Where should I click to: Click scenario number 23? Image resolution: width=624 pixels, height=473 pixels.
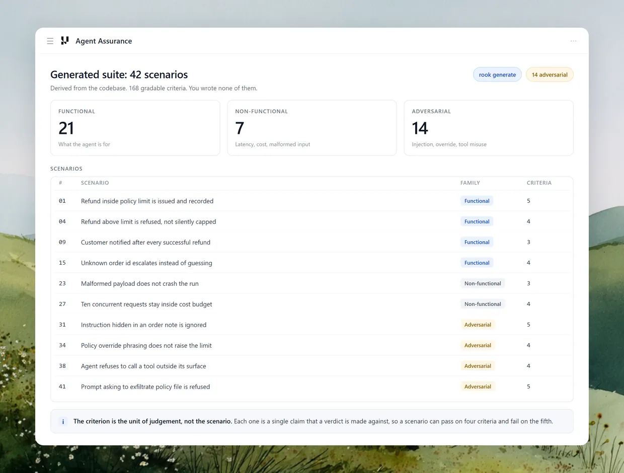[x=62, y=283]
